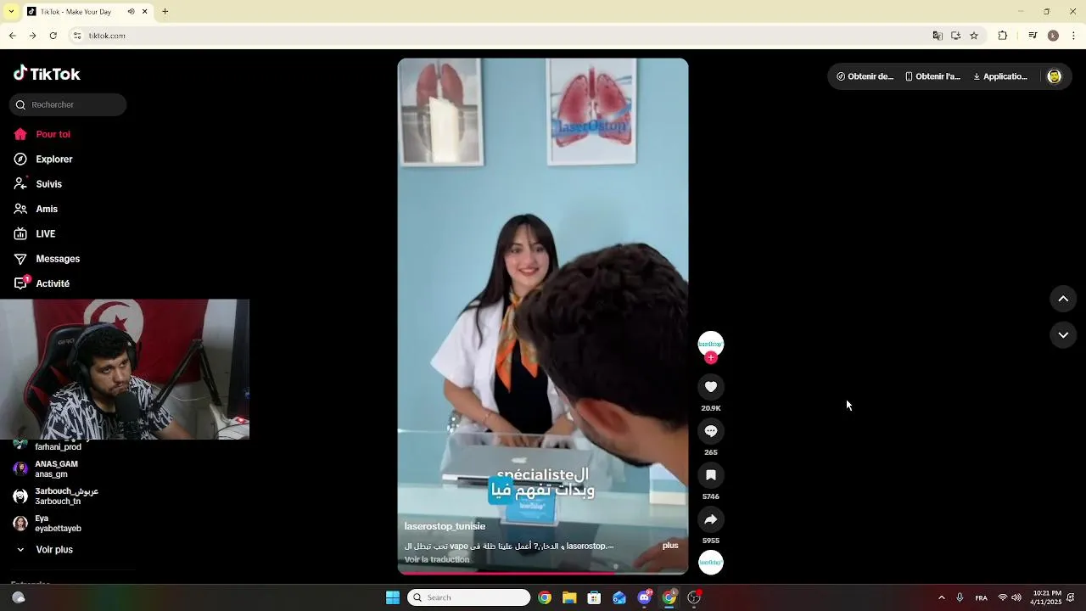Open the Chrome profile avatar

pos(1053,36)
